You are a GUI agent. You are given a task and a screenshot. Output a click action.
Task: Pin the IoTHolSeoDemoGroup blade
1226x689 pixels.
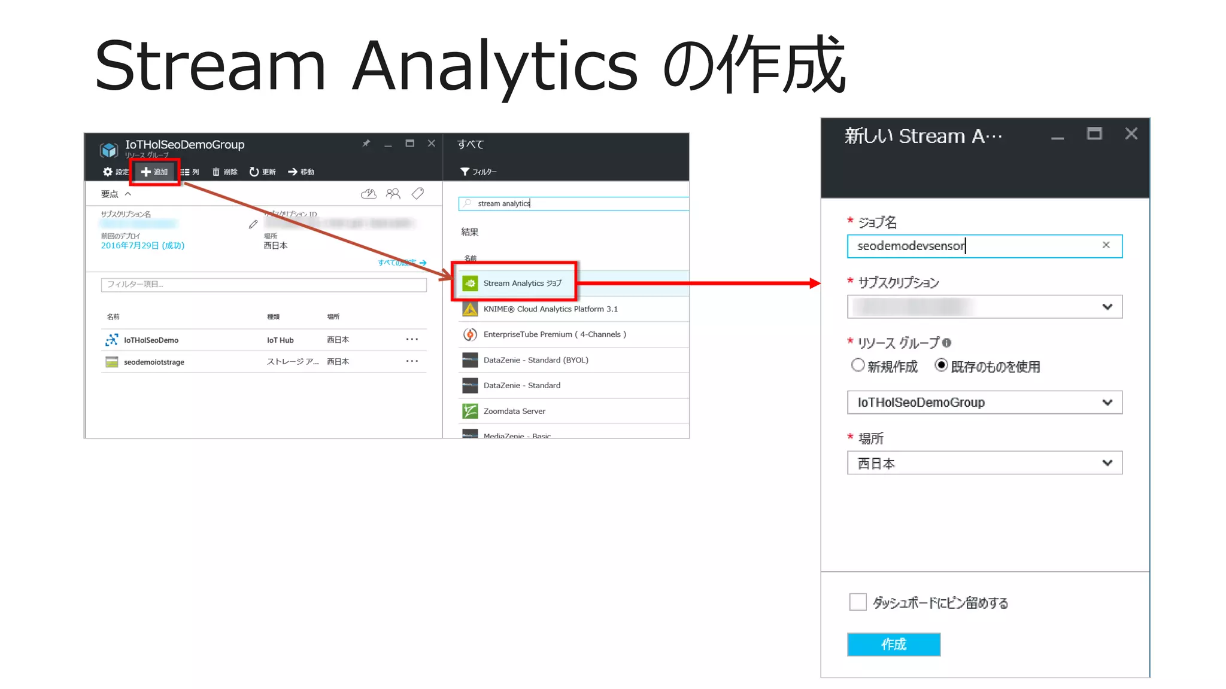pos(366,144)
